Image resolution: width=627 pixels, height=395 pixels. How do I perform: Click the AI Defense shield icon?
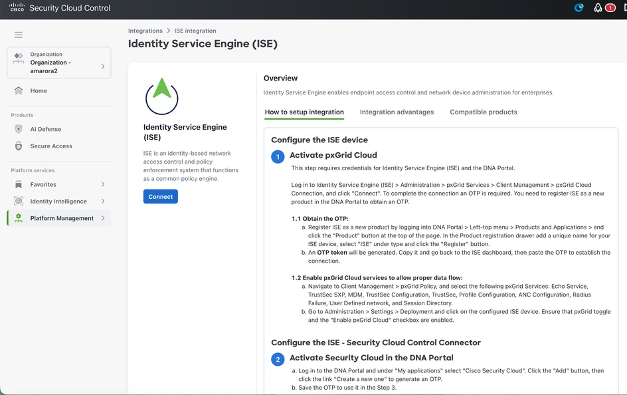(19, 129)
